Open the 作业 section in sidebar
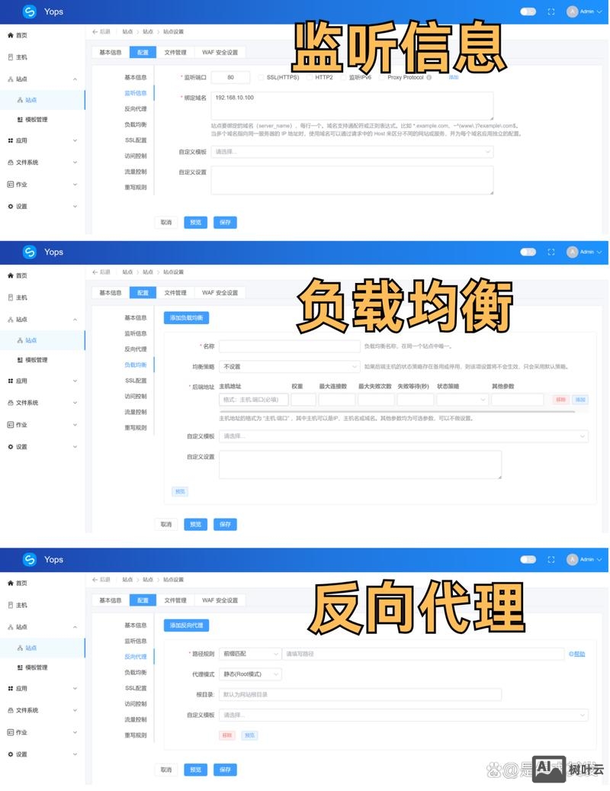610x791 pixels. [24, 184]
